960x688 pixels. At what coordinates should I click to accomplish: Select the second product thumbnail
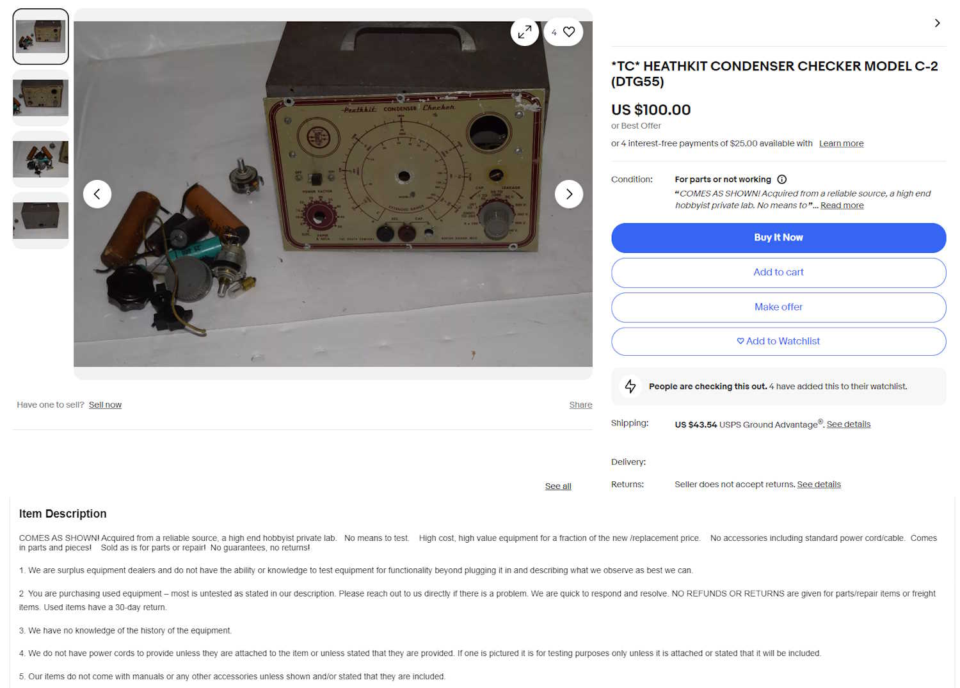(x=41, y=97)
